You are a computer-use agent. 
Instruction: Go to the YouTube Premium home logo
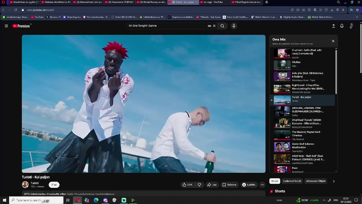point(21,26)
